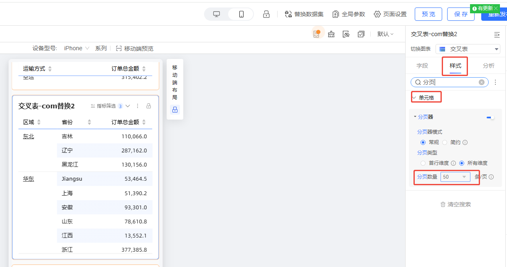Image resolution: width=507 pixels, height=267 pixels.
Task: Switch to desktop layout view icon
Action: point(217,14)
